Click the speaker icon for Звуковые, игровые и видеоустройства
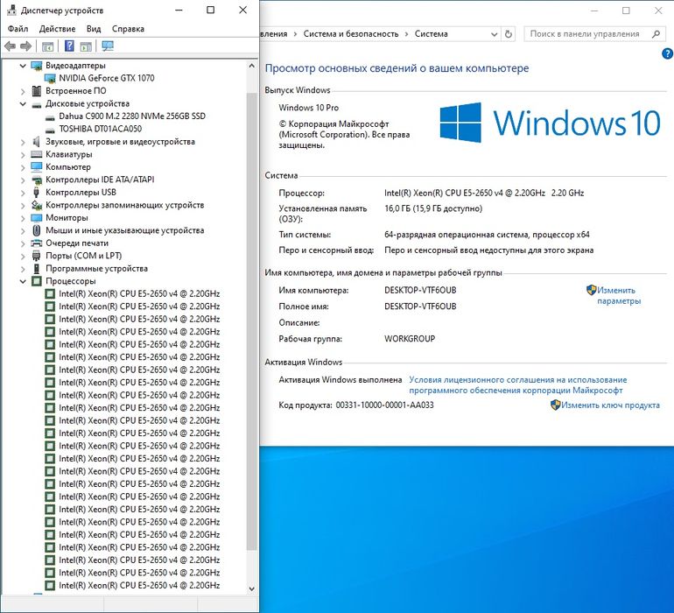The width and height of the screenshot is (674, 613). (37, 142)
